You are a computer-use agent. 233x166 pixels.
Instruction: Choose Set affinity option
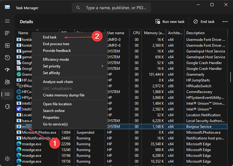tap(52, 73)
